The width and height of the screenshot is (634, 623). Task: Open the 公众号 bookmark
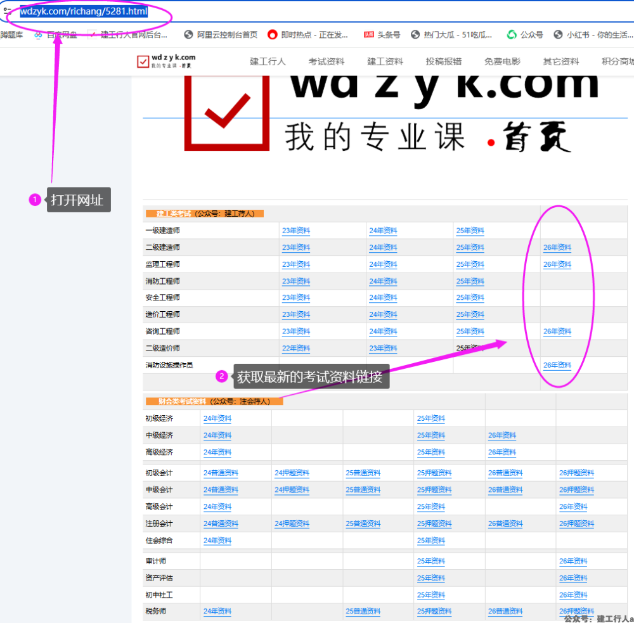click(x=525, y=35)
